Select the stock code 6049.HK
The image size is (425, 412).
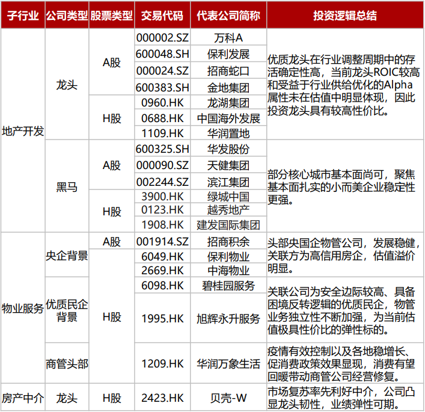162,256
